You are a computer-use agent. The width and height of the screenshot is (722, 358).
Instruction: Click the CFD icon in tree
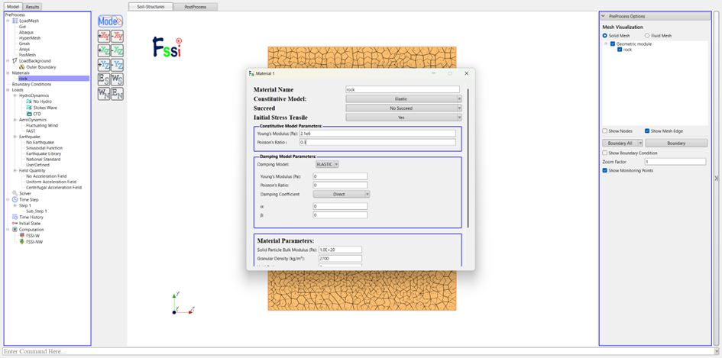[x=29, y=113]
